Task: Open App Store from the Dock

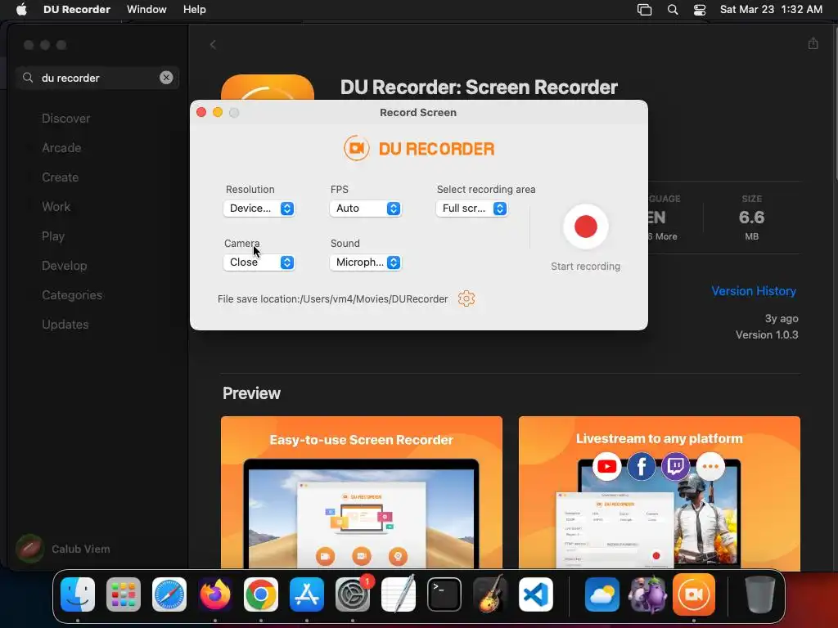Action: [x=307, y=594]
